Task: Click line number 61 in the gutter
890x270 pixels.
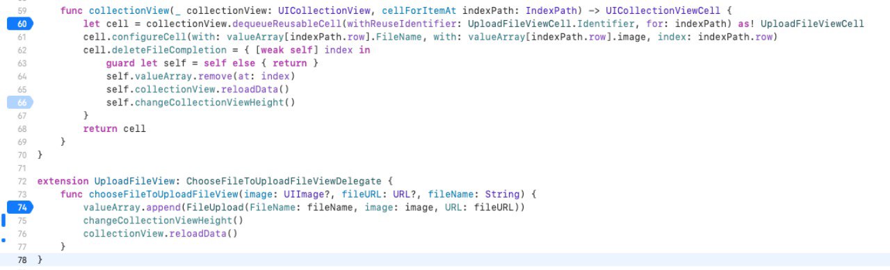Action: (22, 37)
